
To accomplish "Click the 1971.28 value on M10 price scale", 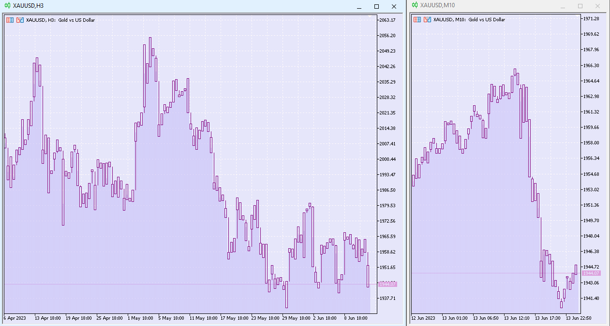I will (592, 18).
